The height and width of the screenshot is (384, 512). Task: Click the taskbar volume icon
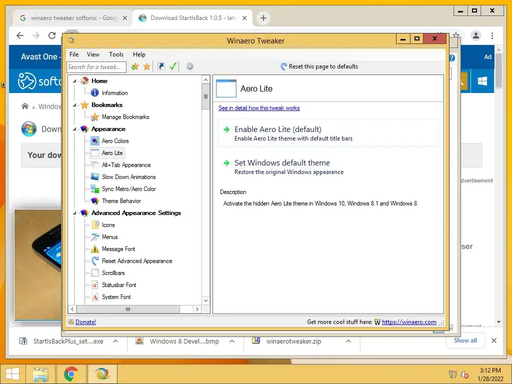click(x=464, y=374)
